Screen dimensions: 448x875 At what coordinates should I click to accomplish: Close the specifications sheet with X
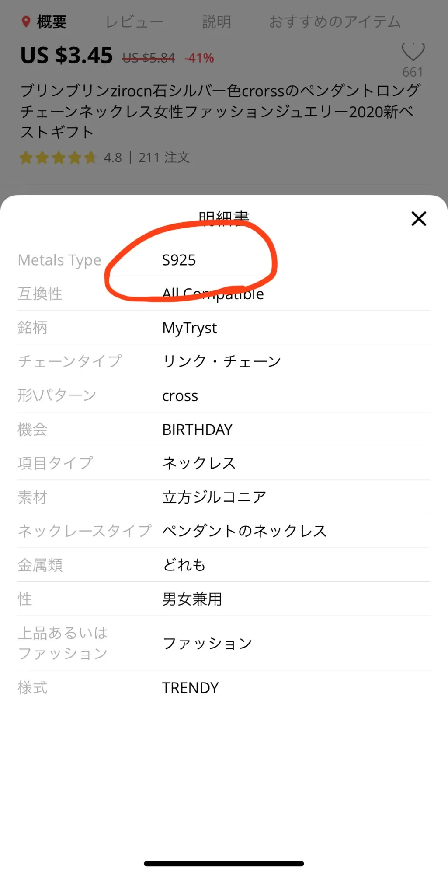pos(418,218)
